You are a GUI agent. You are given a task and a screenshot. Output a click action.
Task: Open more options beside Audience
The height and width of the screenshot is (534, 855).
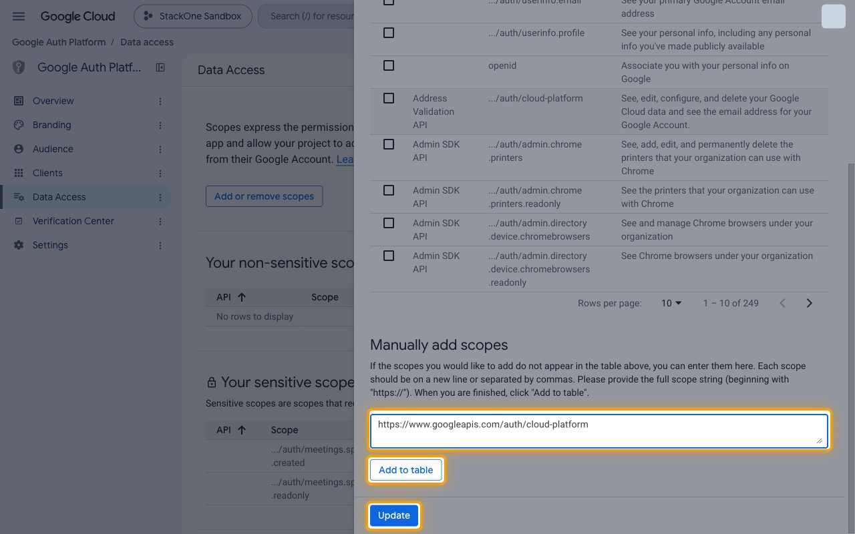(x=160, y=150)
